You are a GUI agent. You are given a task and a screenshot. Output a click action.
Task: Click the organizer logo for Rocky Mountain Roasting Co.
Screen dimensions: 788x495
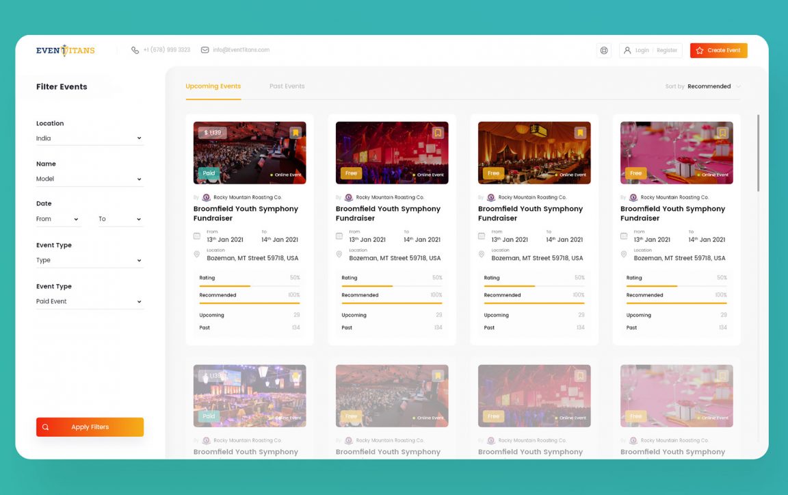206,197
